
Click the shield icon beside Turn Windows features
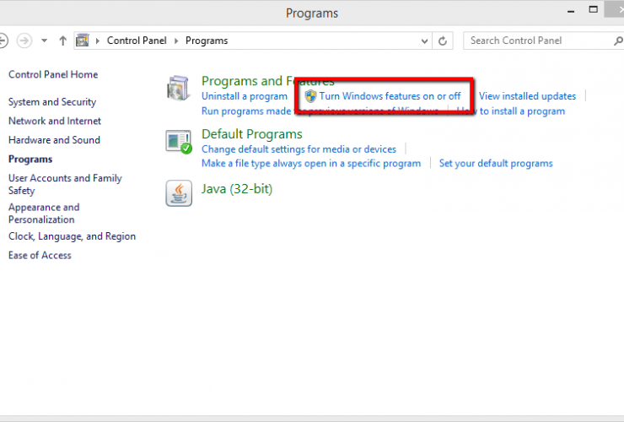[310, 96]
